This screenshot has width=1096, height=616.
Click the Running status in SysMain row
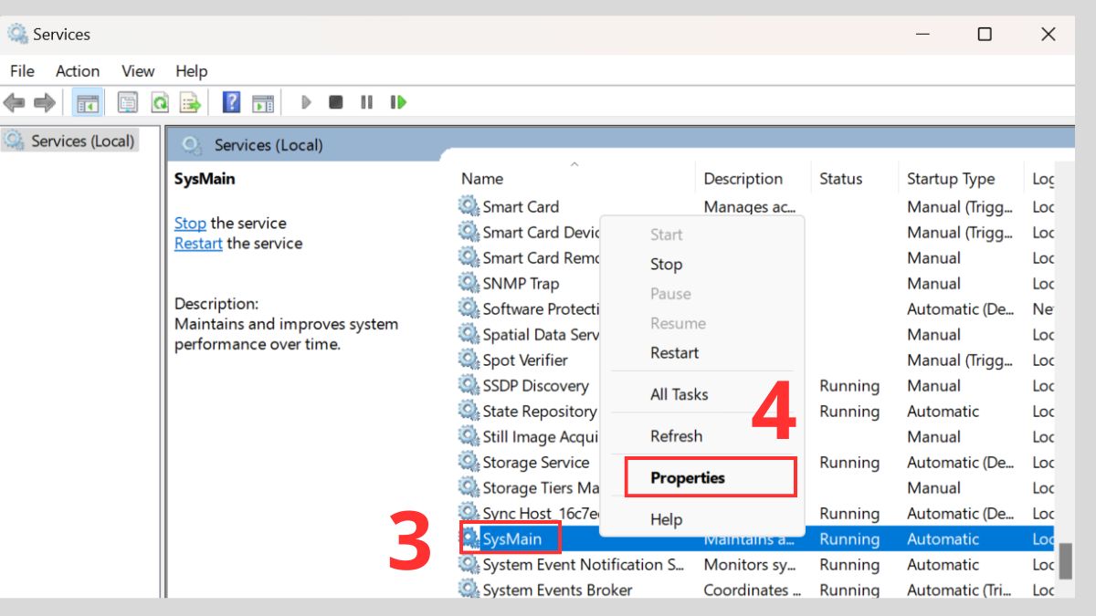pyautogui.click(x=849, y=538)
